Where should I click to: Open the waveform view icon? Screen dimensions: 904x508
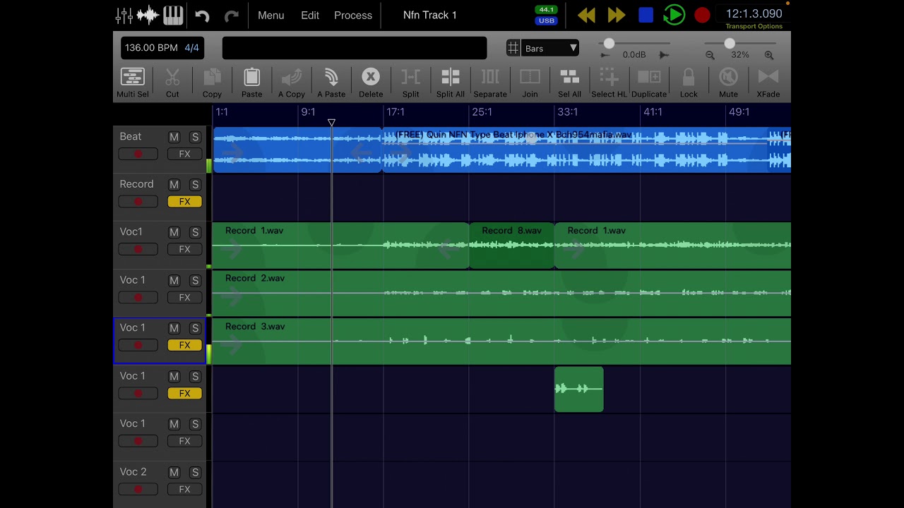tap(148, 15)
